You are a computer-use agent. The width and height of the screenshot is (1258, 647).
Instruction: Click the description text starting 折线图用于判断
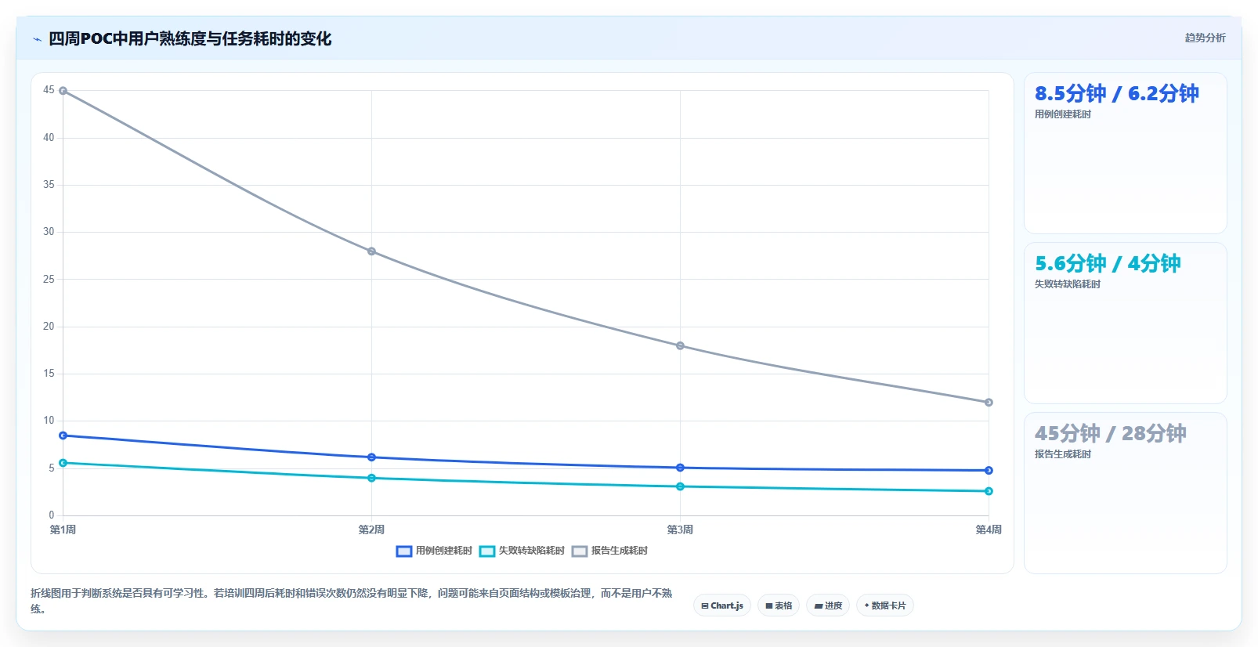(351, 601)
